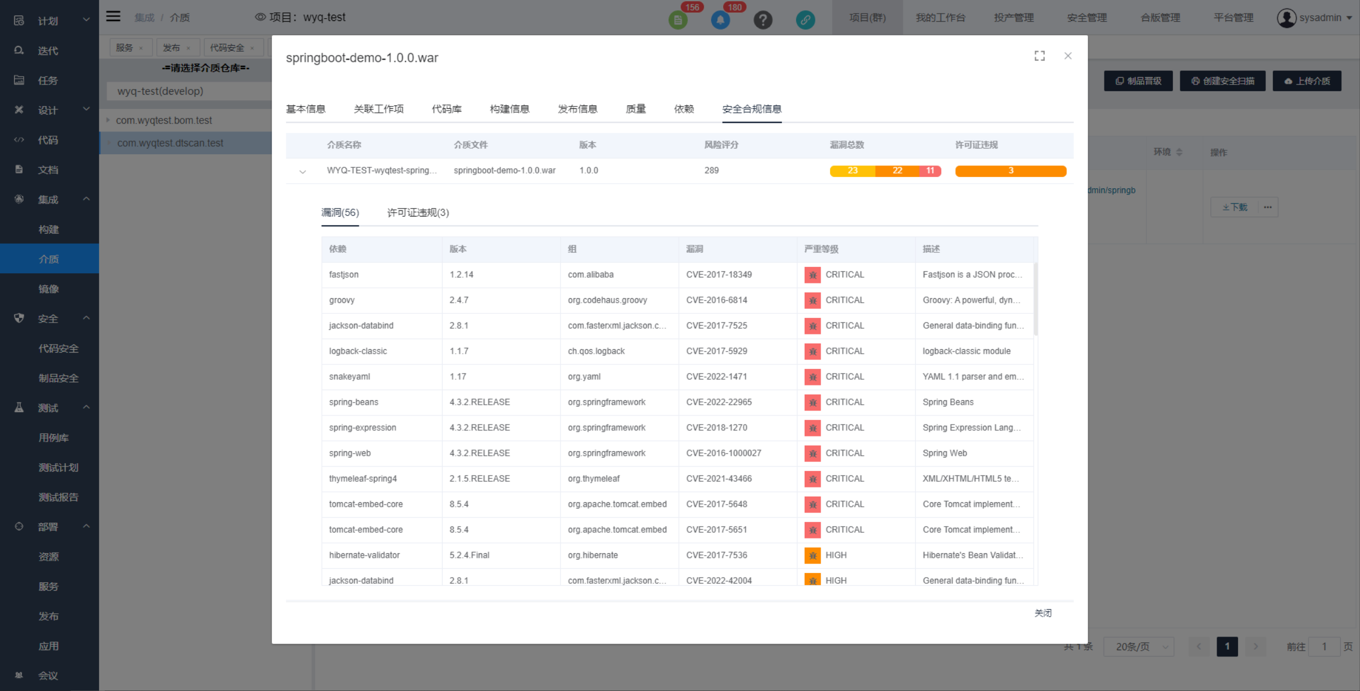This screenshot has width=1360, height=691.
Task: Click the high severity icon for hibernate-validator
Action: (813, 556)
